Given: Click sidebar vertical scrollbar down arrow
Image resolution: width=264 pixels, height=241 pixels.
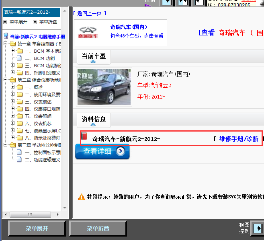Looking at the screenshot, I should tap(65, 208).
